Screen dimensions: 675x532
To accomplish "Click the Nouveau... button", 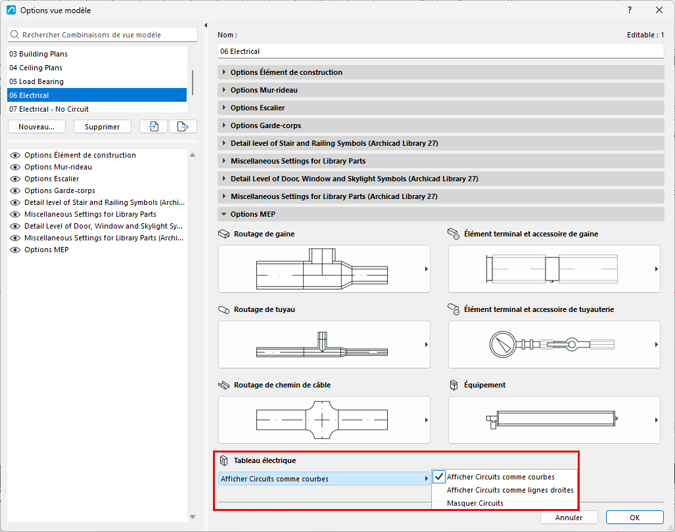I will tap(37, 127).
